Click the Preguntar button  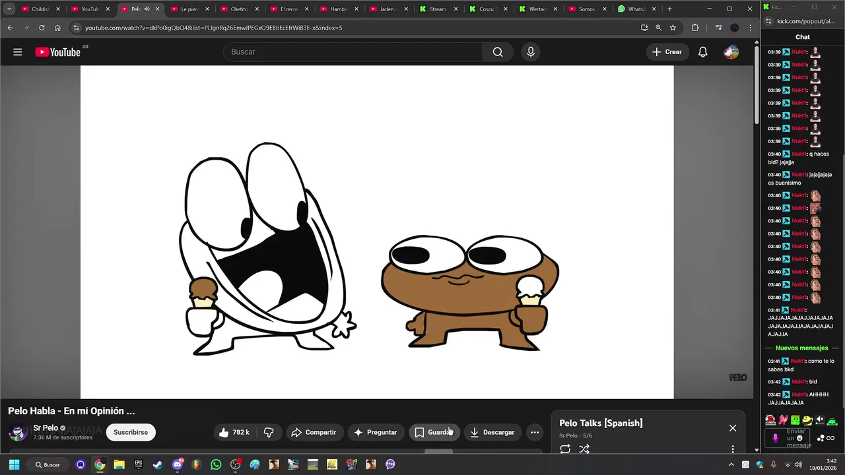[376, 432]
